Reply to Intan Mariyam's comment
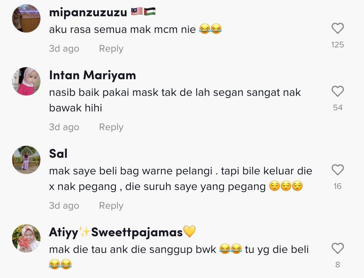The image size is (364, 278). (111, 127)
